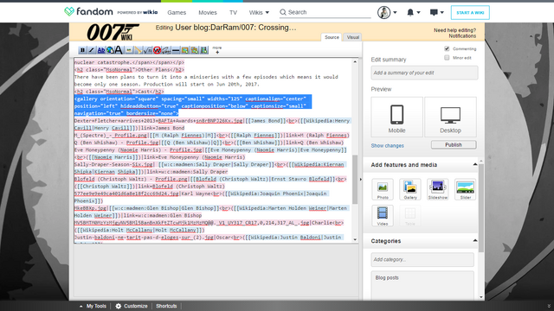Open Fandom home logo
The width and height of the screenshot is (554, 311).
pos(88,11)
